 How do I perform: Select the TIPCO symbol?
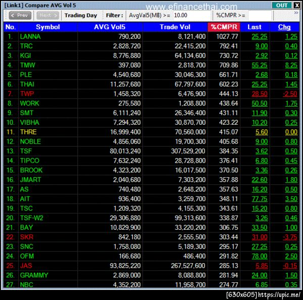(30, 161)
